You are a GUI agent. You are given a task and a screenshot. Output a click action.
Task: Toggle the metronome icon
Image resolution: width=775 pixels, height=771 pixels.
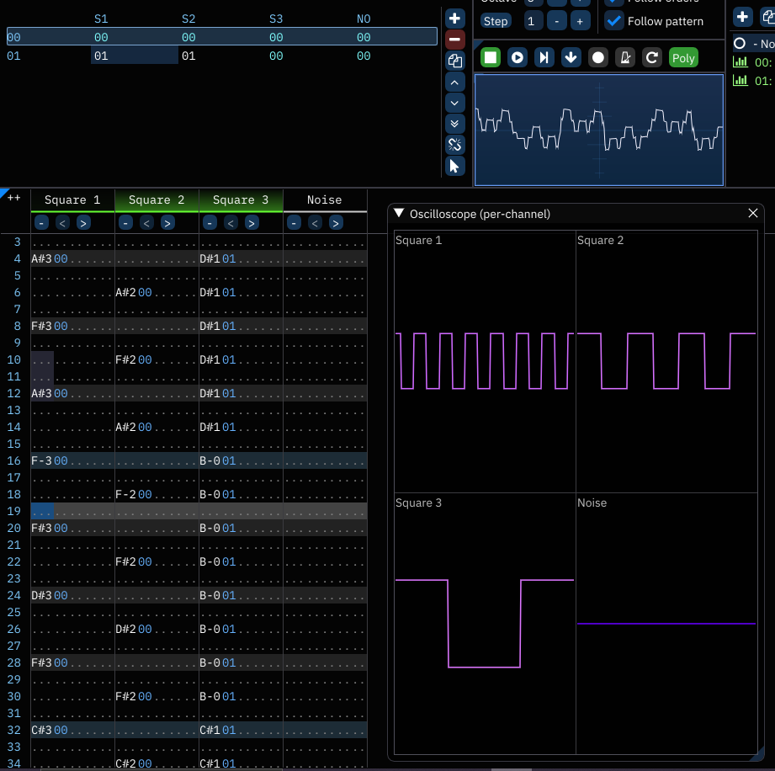[x=625, y=57]
